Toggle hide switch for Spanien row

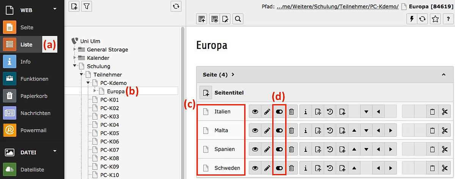[279, 149]
